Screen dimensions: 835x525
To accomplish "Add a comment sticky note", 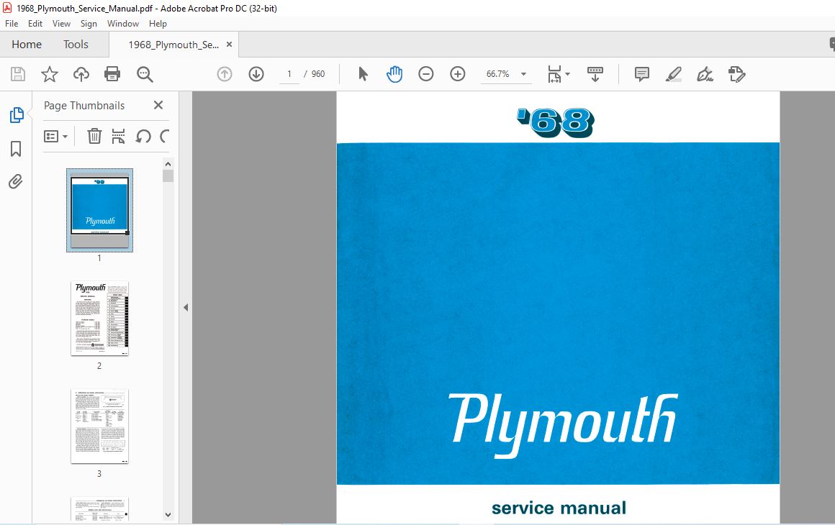I will (x=641, y=74).
